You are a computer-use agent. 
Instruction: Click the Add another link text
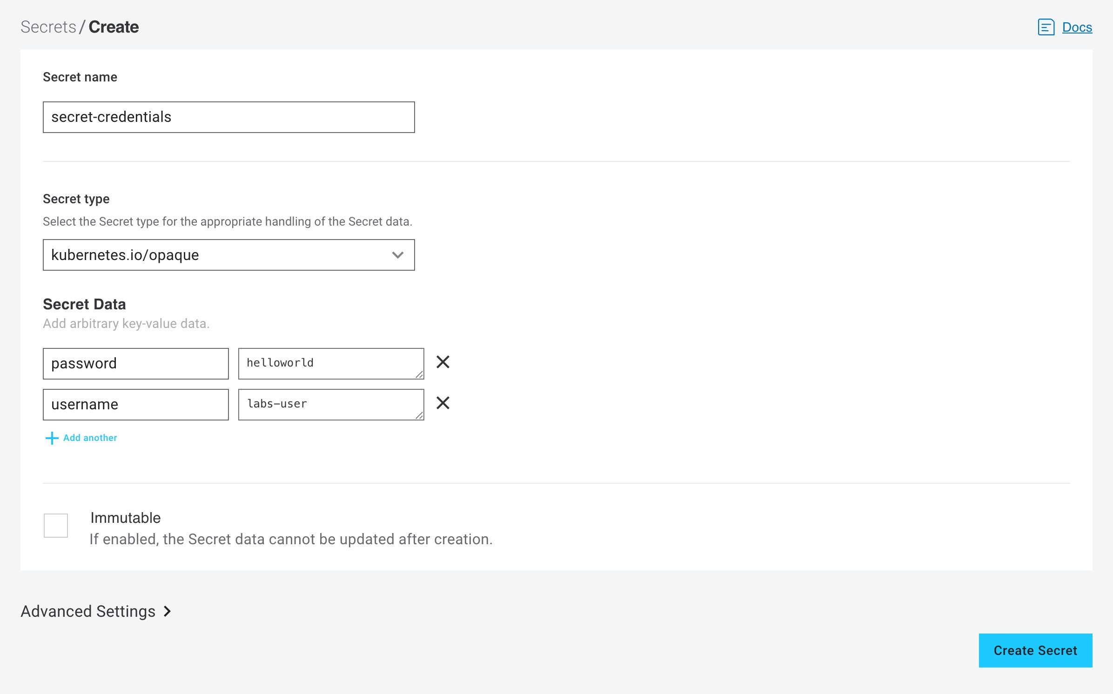point(90,438)
